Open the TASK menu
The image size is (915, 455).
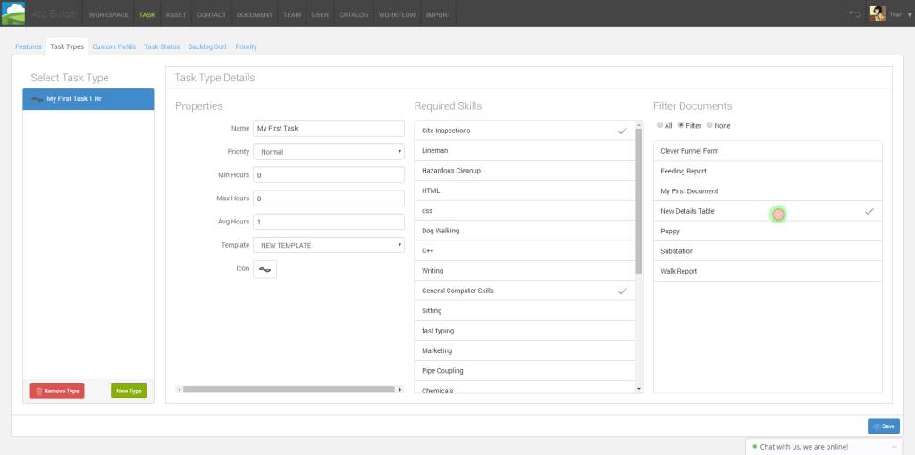[x=147, y=14]
